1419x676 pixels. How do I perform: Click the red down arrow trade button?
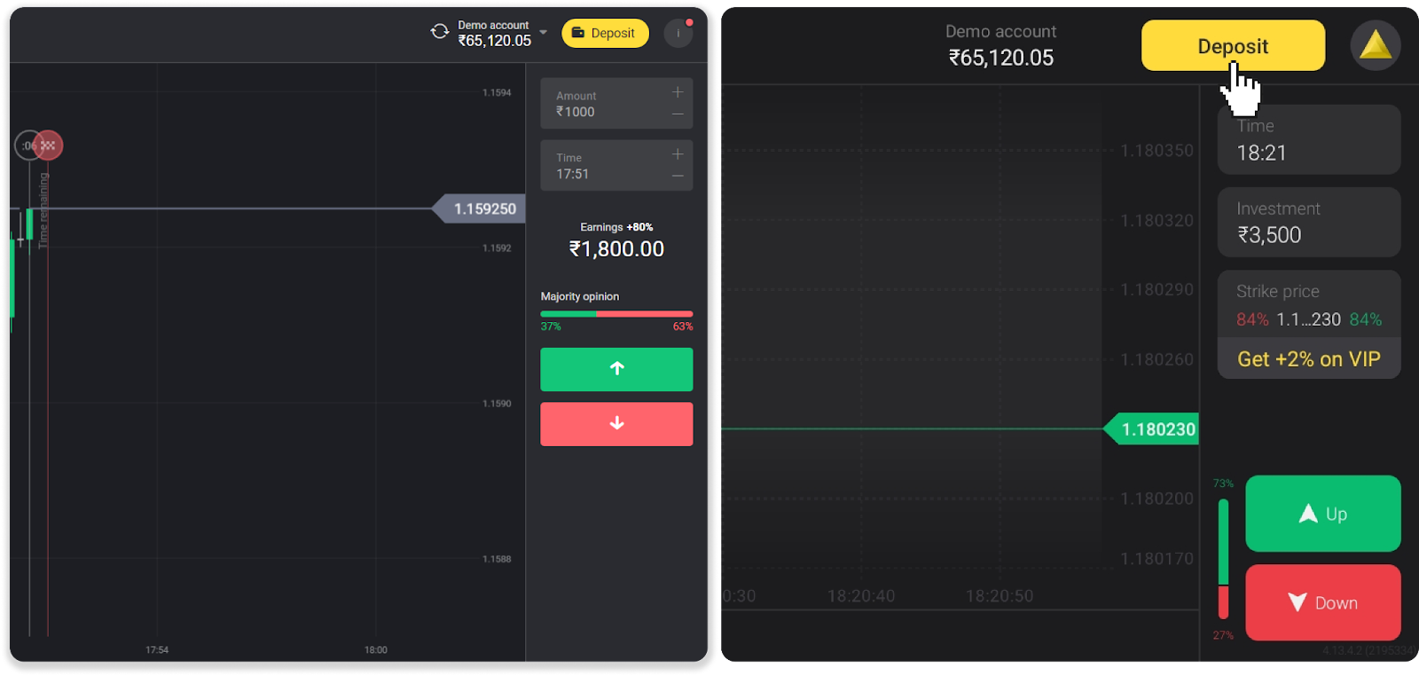(616, 424)
